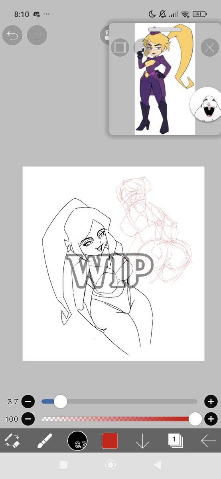
Task: Open the layers panel icon
Action: pyautogui.click(x=175, y=441)
